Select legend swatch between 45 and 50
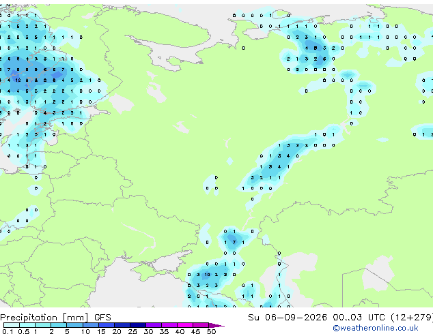433x334 pixels. (201, 325)
